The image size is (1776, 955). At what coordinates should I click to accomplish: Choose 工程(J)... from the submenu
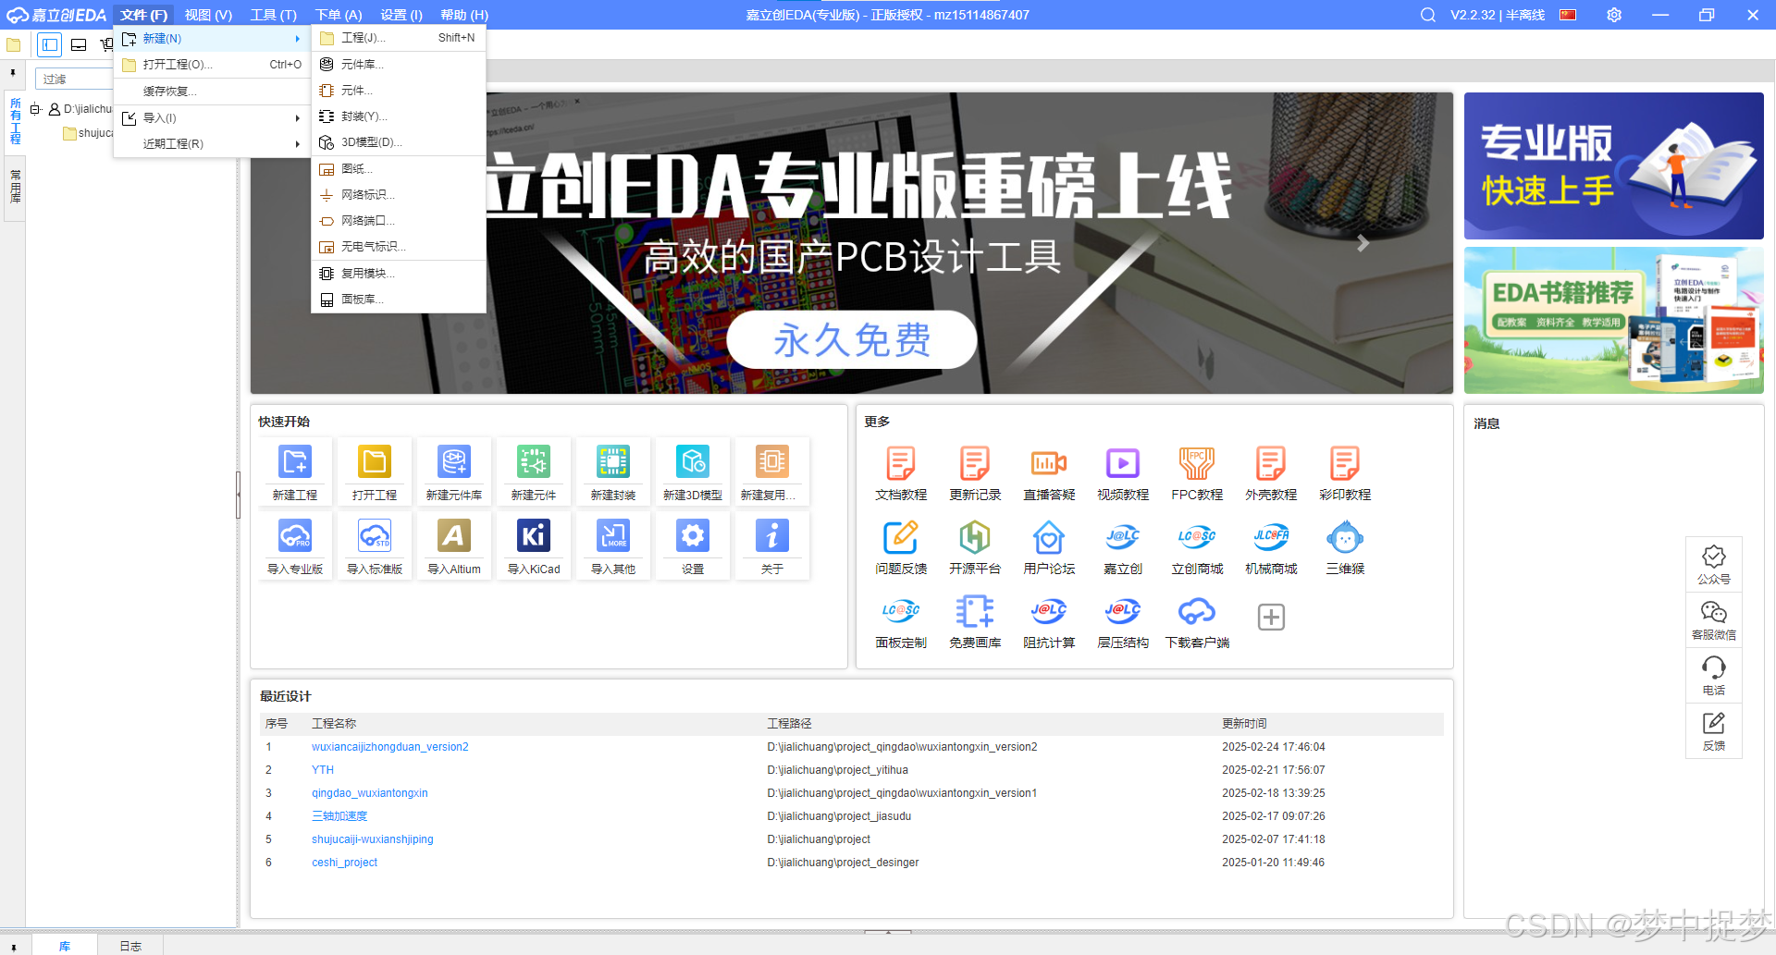coord(398,38)
